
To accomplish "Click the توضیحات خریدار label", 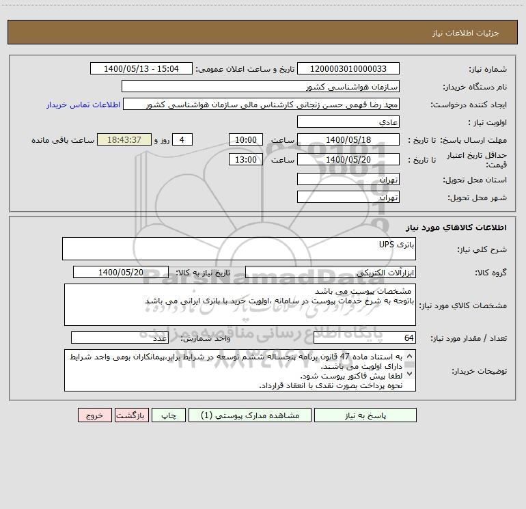I will click(x=479, y=371).
